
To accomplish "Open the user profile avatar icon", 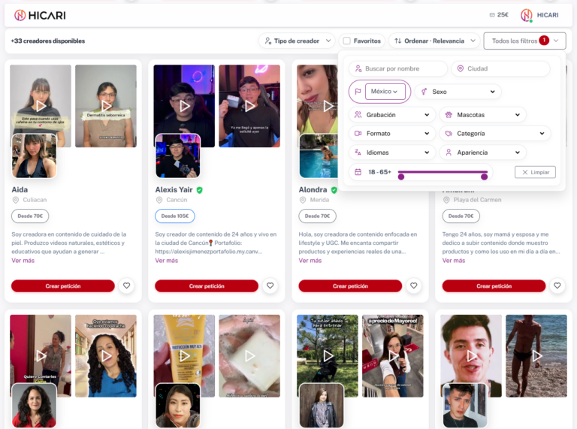I will click(x=527, y=15).
